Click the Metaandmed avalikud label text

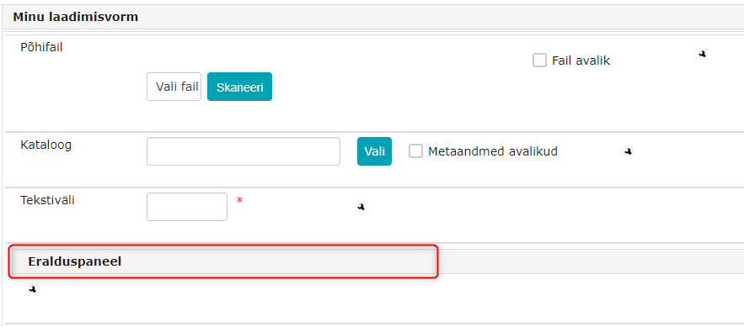(493, 151)
